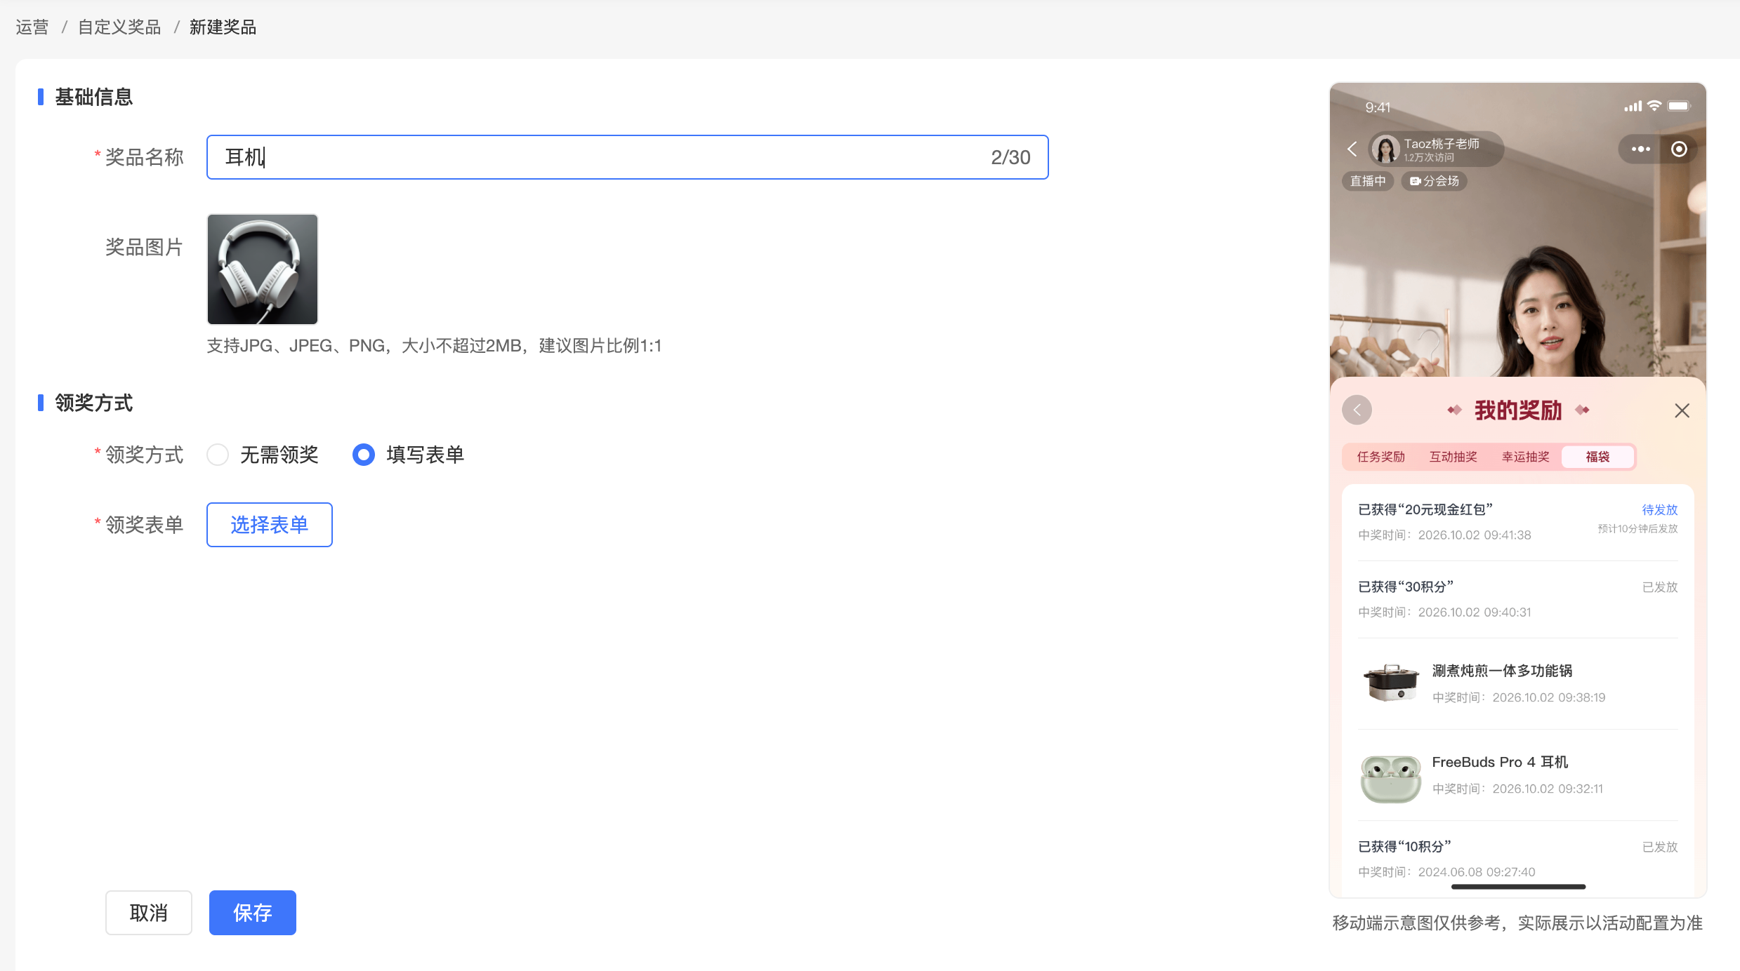Tap the Taoz桃子老师 avatar
Screen dimensions: 1740x971
coord(1385,149)
